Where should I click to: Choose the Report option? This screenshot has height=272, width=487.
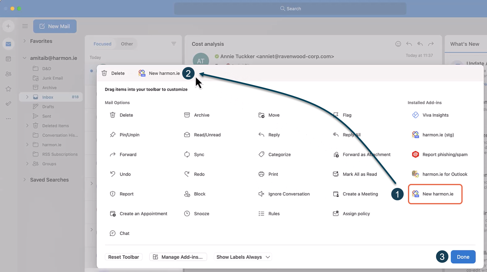122,194
